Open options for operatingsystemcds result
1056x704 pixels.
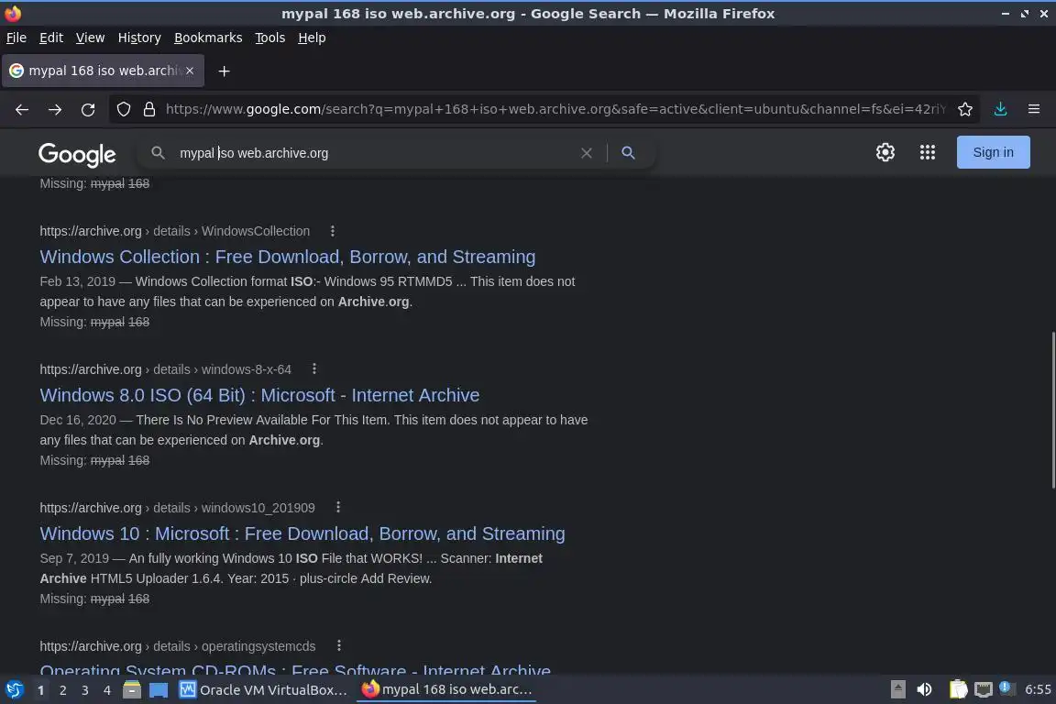point(339,646)
